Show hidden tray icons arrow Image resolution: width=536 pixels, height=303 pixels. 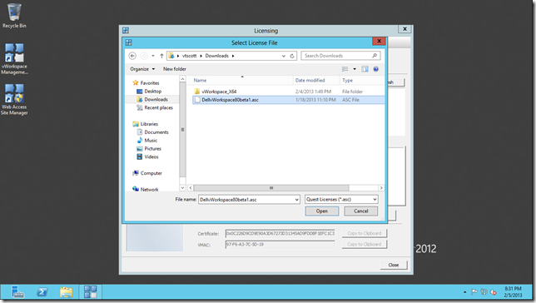(x=464, y=292)
